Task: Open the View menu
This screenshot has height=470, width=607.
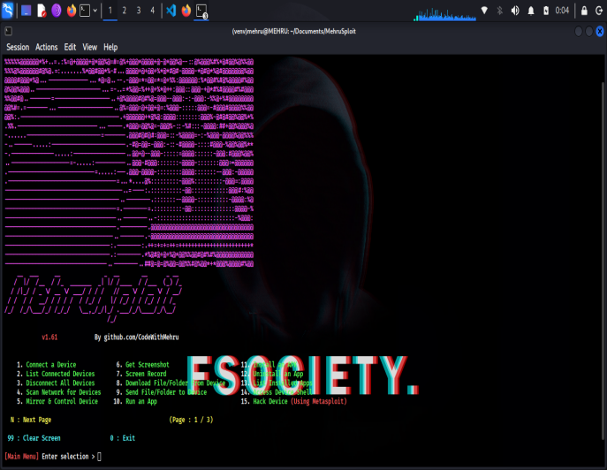Action: click(89, 47)
